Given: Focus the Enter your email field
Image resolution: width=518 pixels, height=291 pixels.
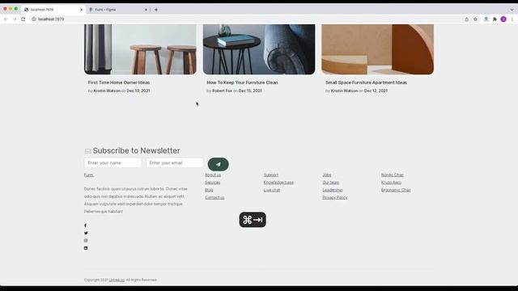Looking at the screenshot, I should point(175,162).
